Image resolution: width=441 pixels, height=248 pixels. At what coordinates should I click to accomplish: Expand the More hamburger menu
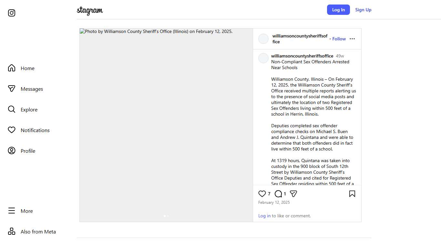coord(12,211)
